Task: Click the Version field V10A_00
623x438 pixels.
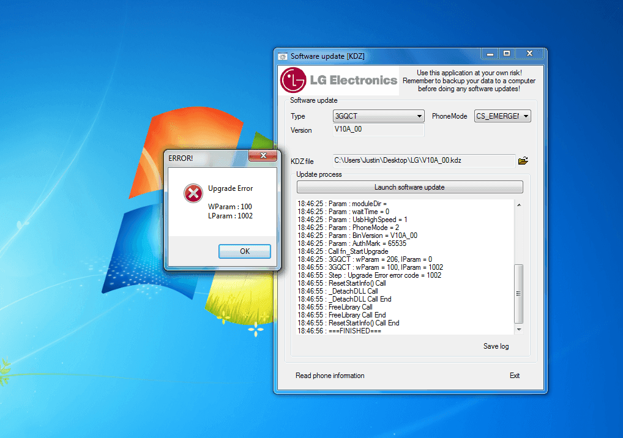Action: 379,130
